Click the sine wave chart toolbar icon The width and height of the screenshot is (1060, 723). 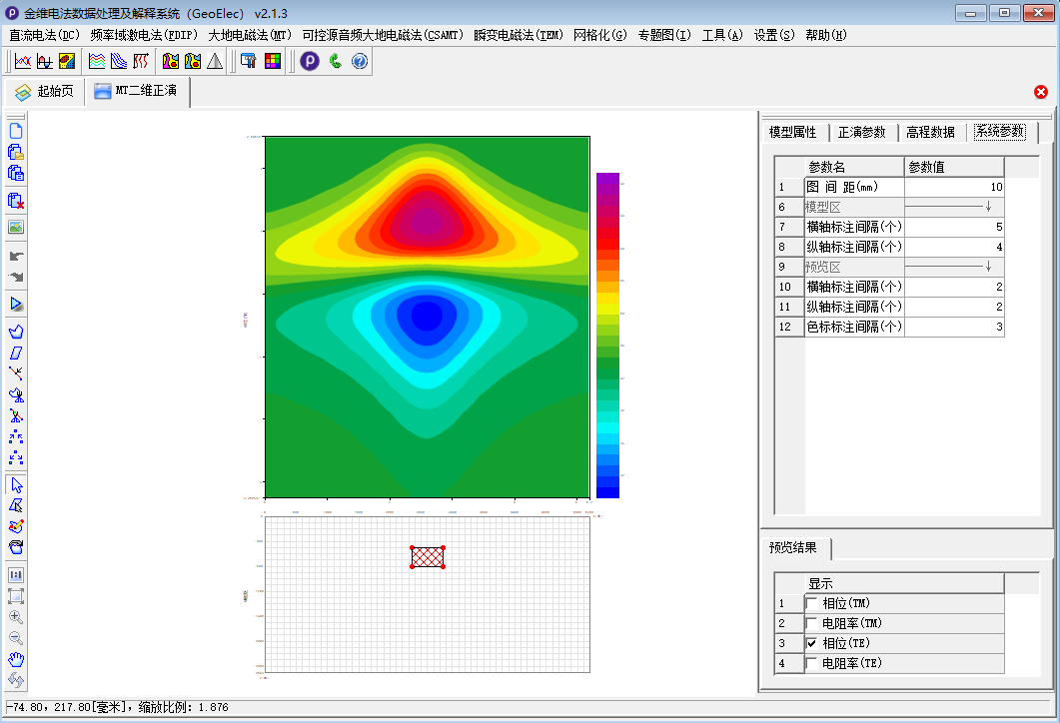click(x=45, y=62)
